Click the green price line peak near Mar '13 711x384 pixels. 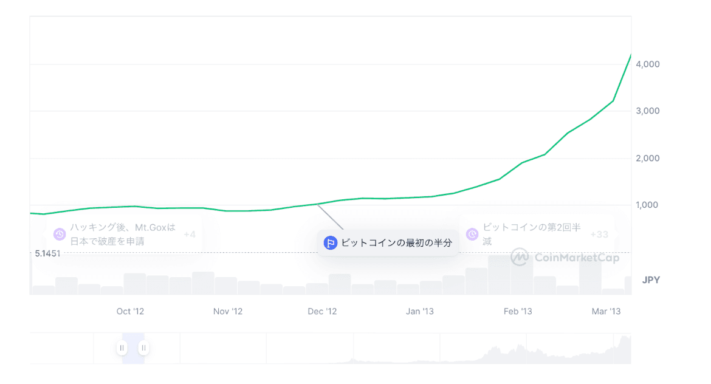coord(630,56)
